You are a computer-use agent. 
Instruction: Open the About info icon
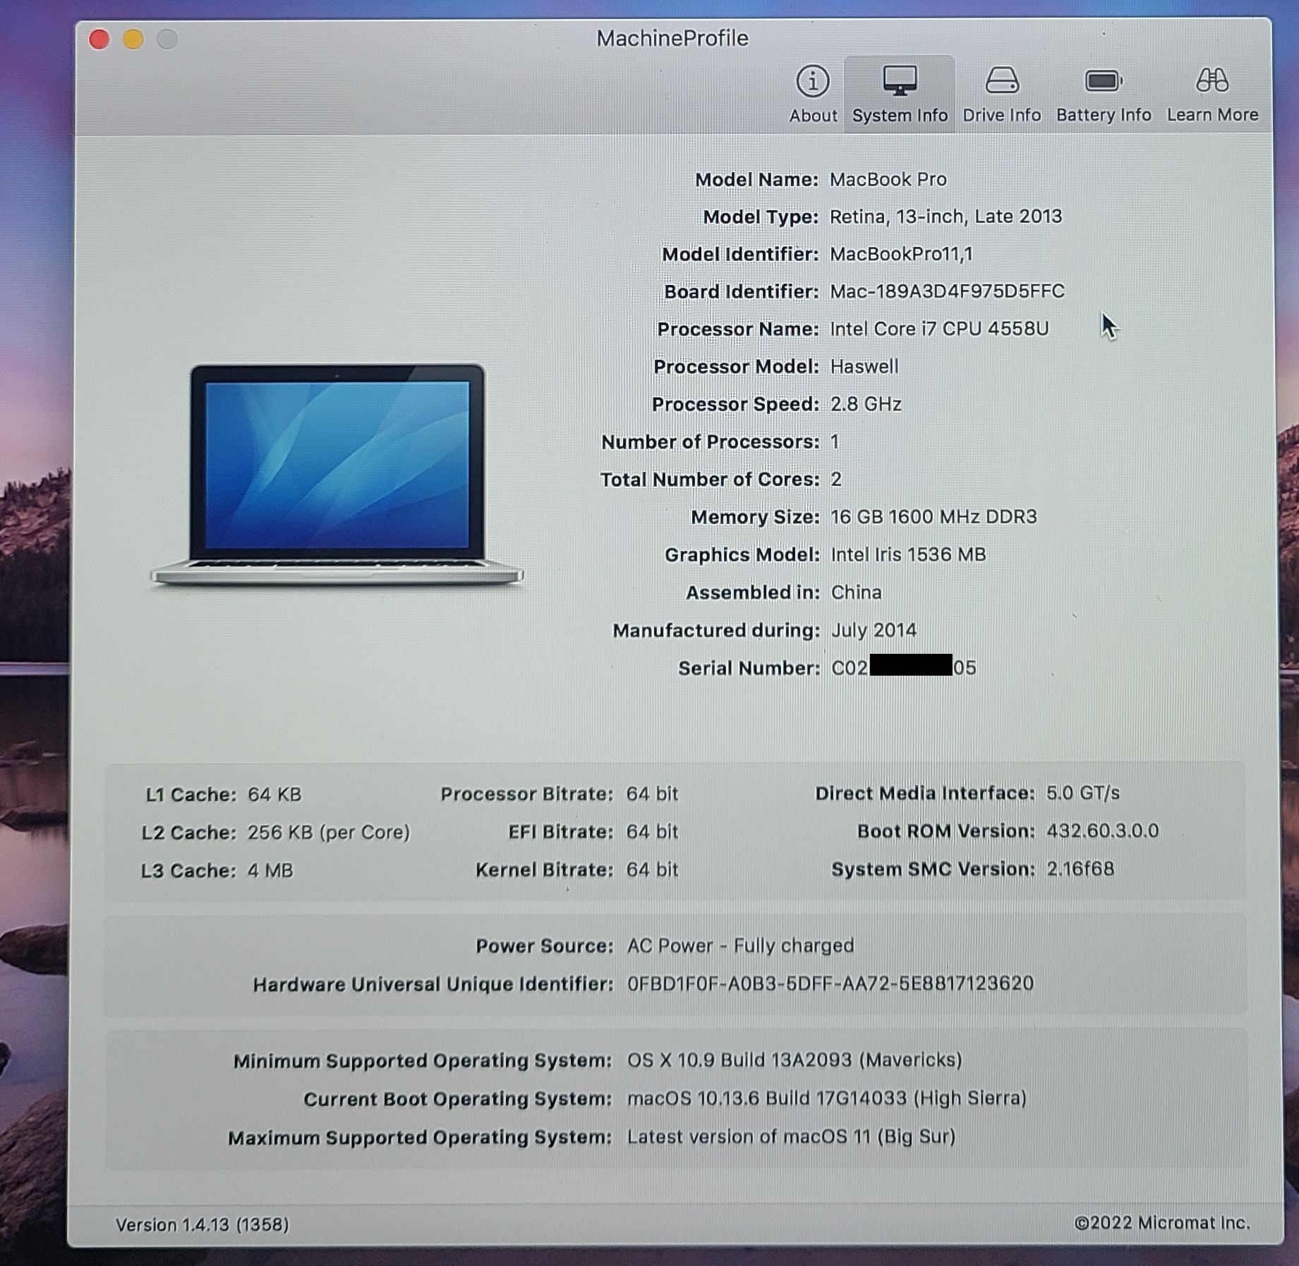[x=812, y=82]
